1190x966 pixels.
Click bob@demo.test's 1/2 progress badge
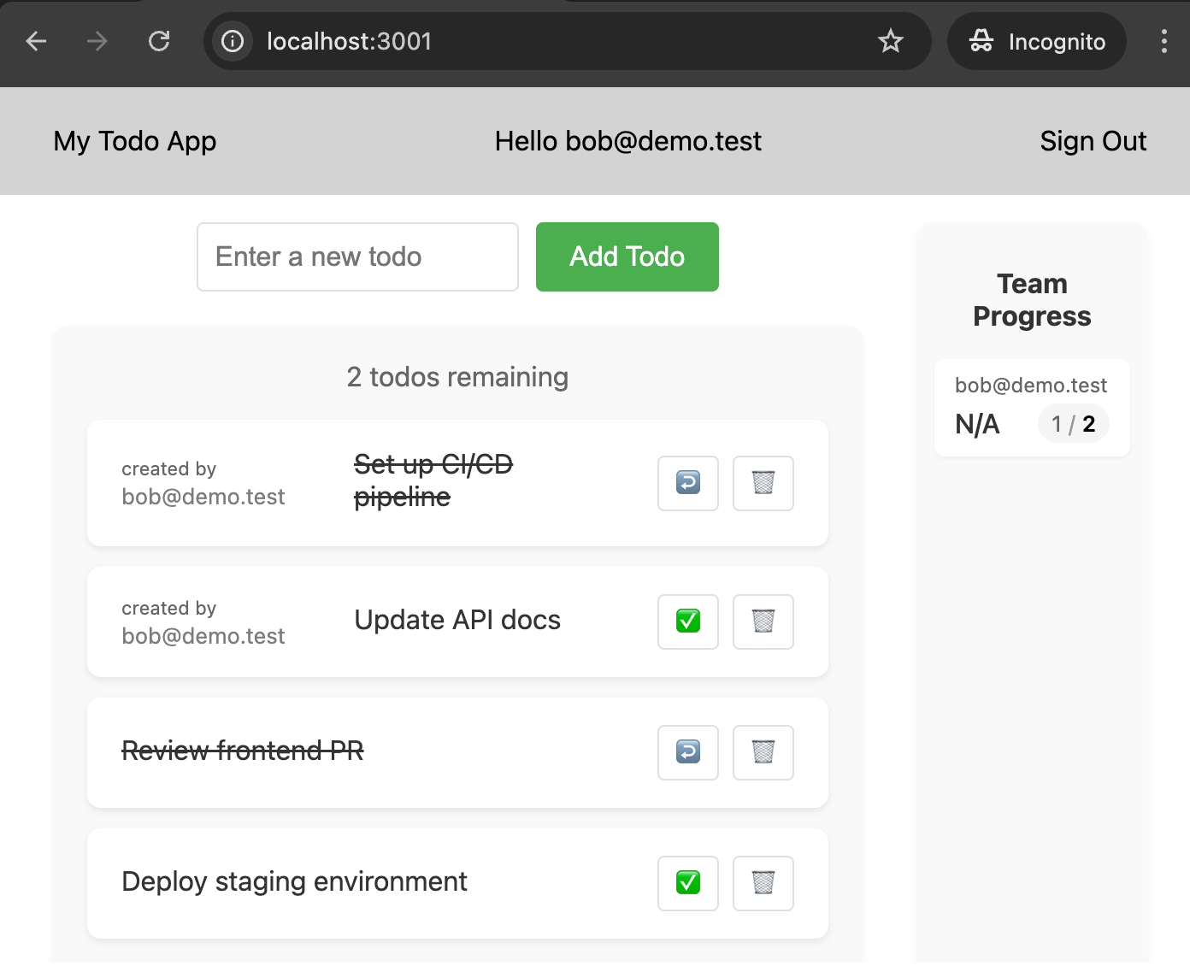click(1073, 423)
